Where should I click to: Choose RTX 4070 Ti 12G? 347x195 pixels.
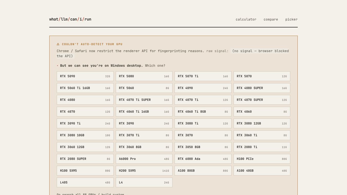pos(203,100)
